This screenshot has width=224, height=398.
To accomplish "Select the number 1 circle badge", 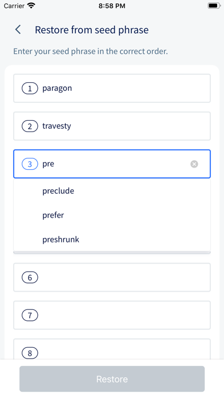I will [30, 88].
